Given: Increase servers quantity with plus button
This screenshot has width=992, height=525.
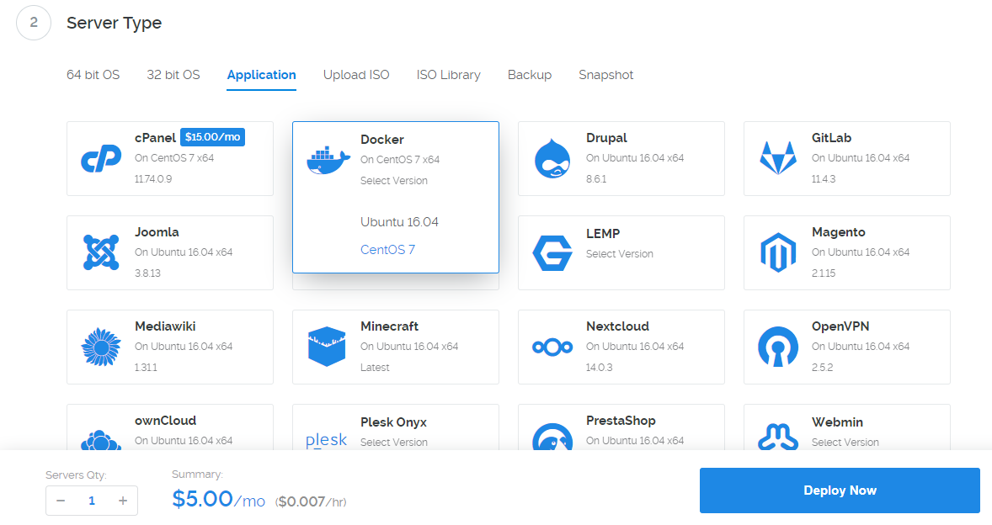Looking at the screenshot, I should [123, 501].
